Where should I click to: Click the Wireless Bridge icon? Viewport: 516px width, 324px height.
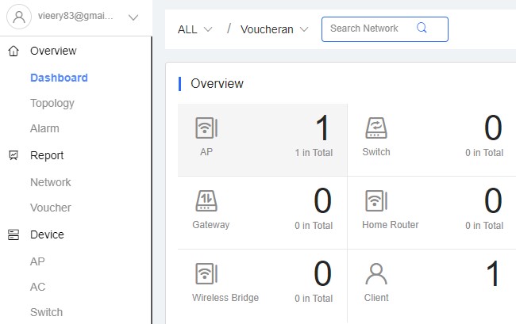(206, 274)
